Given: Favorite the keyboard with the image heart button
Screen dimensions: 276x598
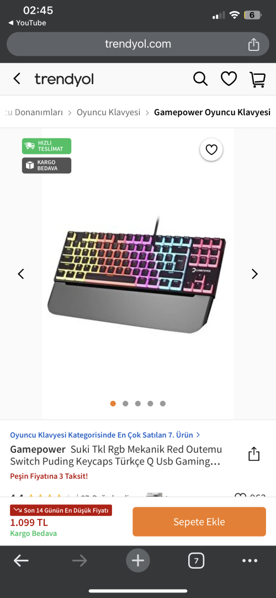Looking at the screenshot, I should coord(211,150).
